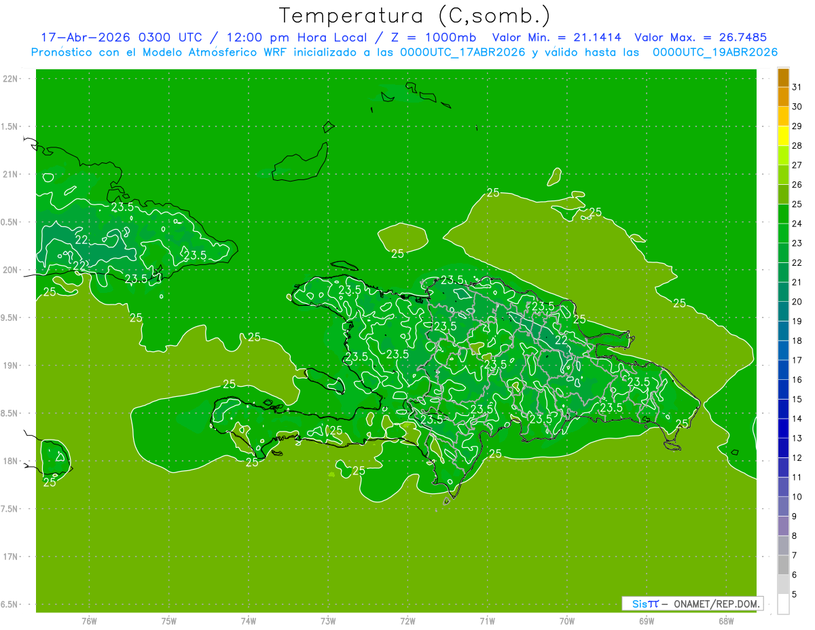The image size is (815, 630).
Task: Click the Temperatura (C,somb.) title
Action: point(415,16)
